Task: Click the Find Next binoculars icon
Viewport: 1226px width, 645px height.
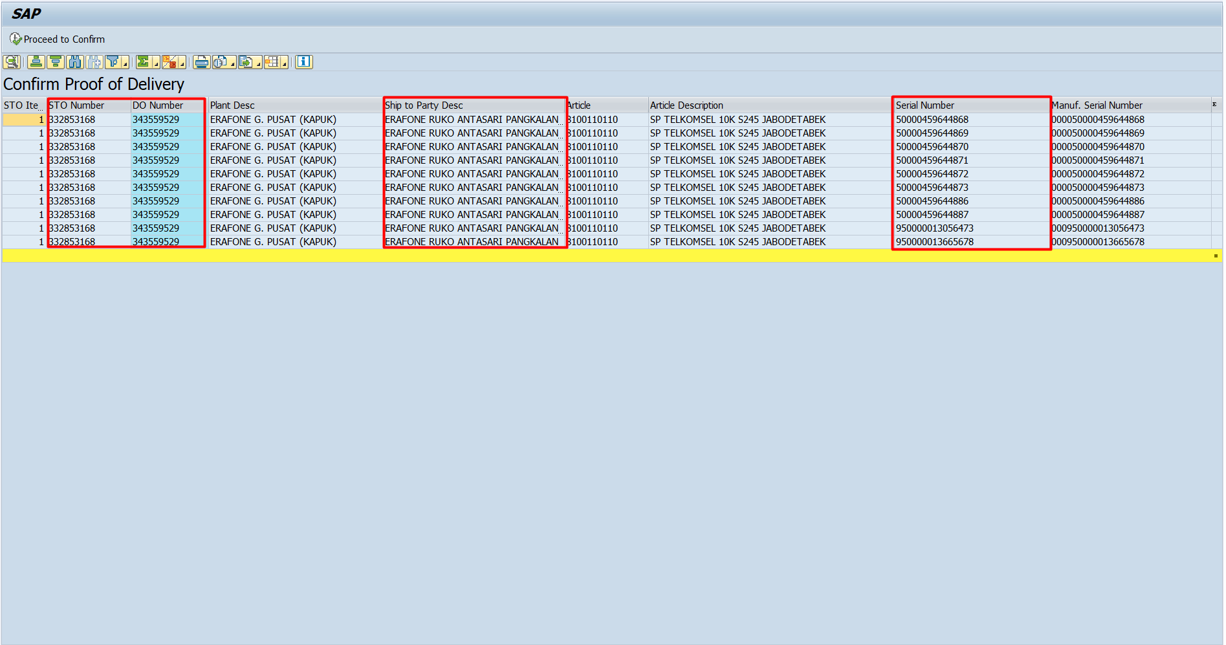Action: [x=94, y=62]
